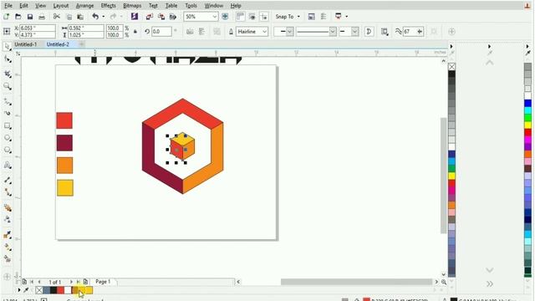Expand the Undo history dropdown arrow
This screenshot has width=535, height=301.
pos(104,17)
